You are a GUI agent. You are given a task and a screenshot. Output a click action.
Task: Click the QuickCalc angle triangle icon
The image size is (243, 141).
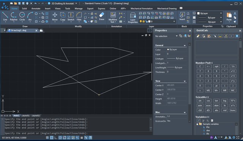point(226,36)
